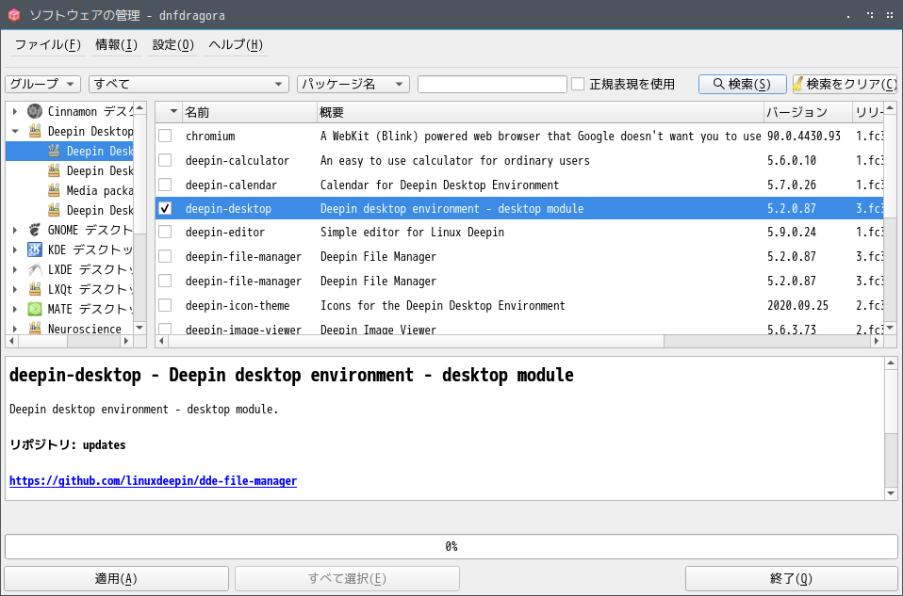Enable the 正規表現を使用 checkbox
This screenshot has height=596, width=903.
coord(578,84)
